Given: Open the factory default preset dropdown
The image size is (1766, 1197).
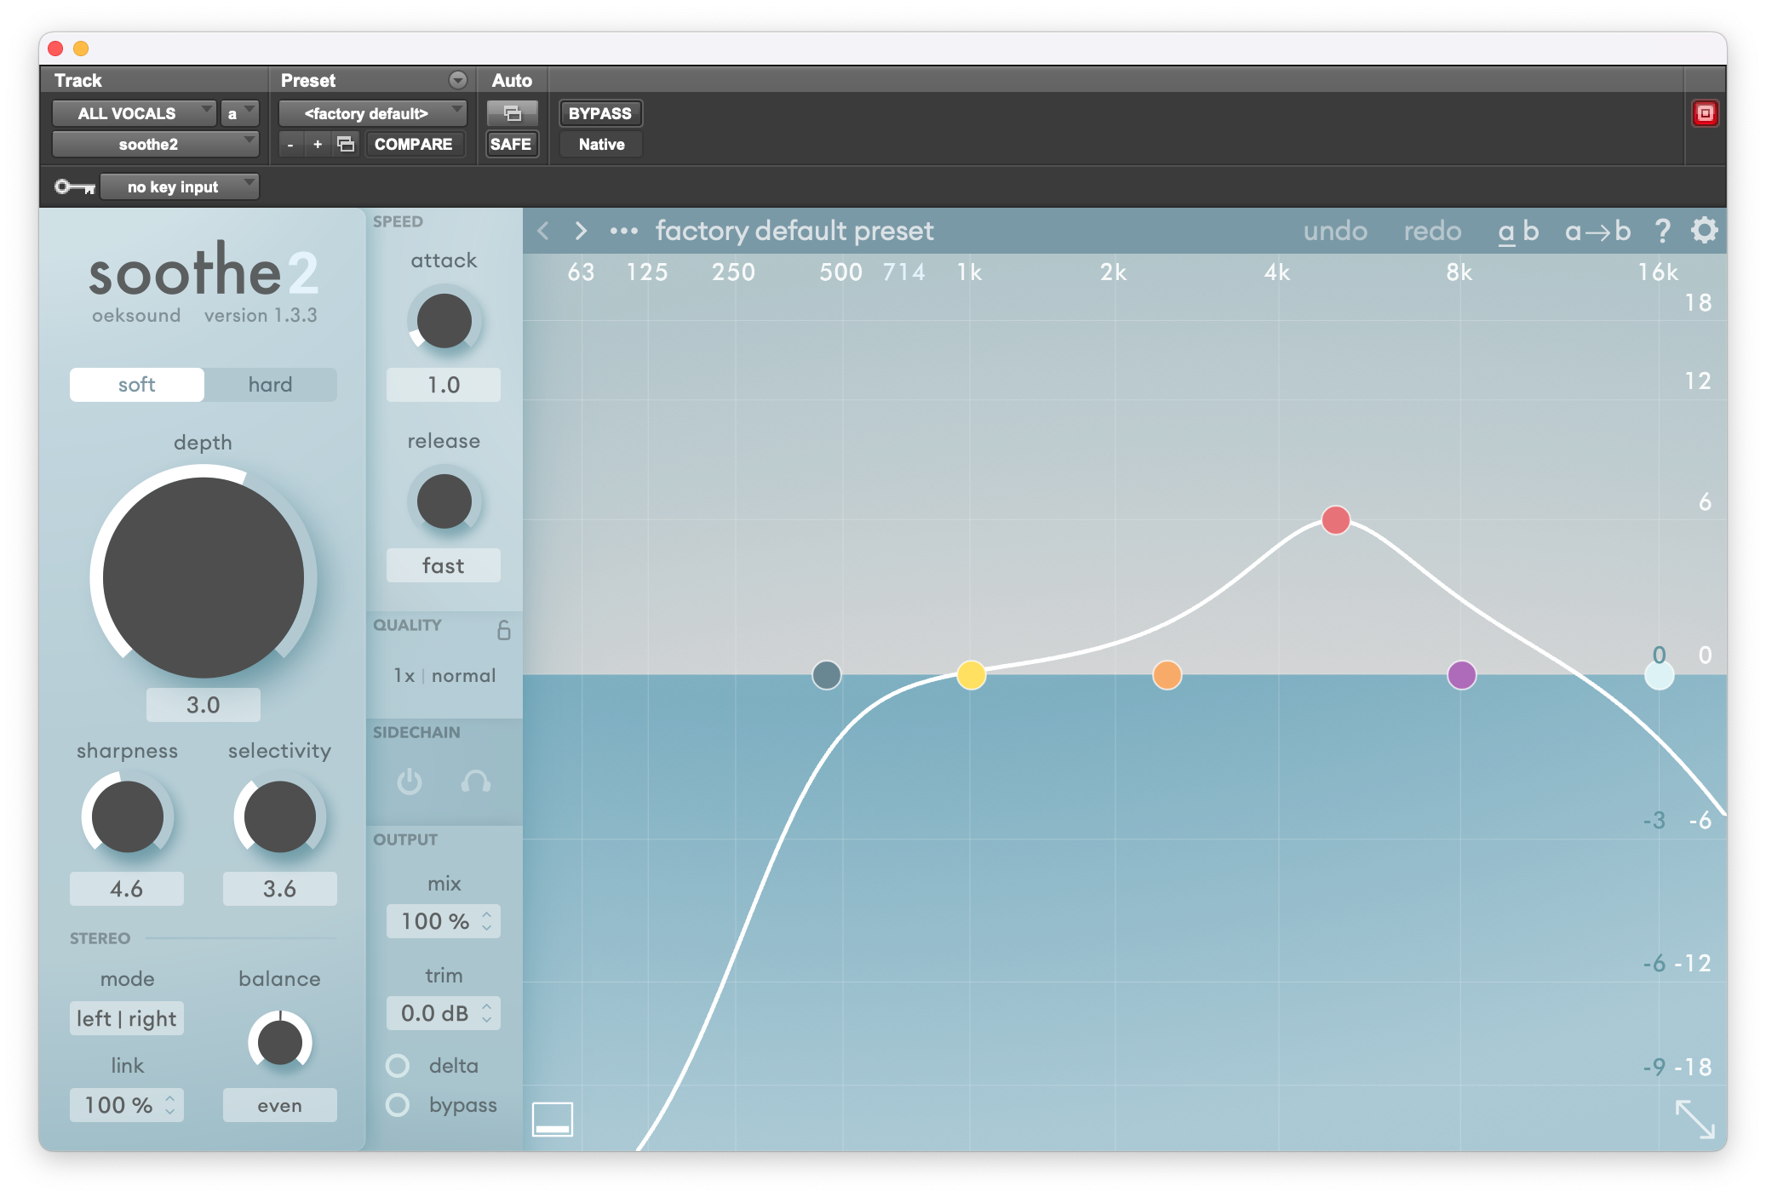Looking at the screenshot, I should 371,113.
